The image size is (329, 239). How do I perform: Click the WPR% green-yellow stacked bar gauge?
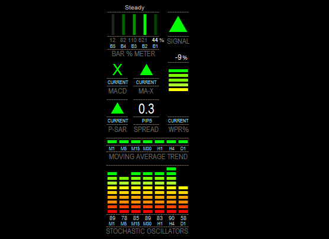tap(178, 80)
